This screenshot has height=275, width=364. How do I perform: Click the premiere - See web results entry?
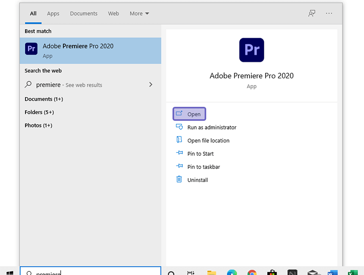[x=90, y=85]
